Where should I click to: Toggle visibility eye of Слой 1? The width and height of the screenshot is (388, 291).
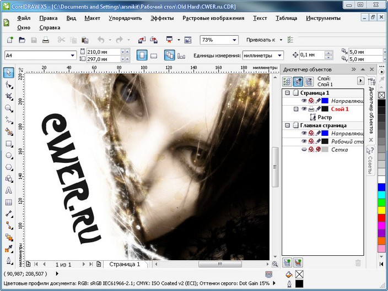pyautogui.click(x=304, y=109)
